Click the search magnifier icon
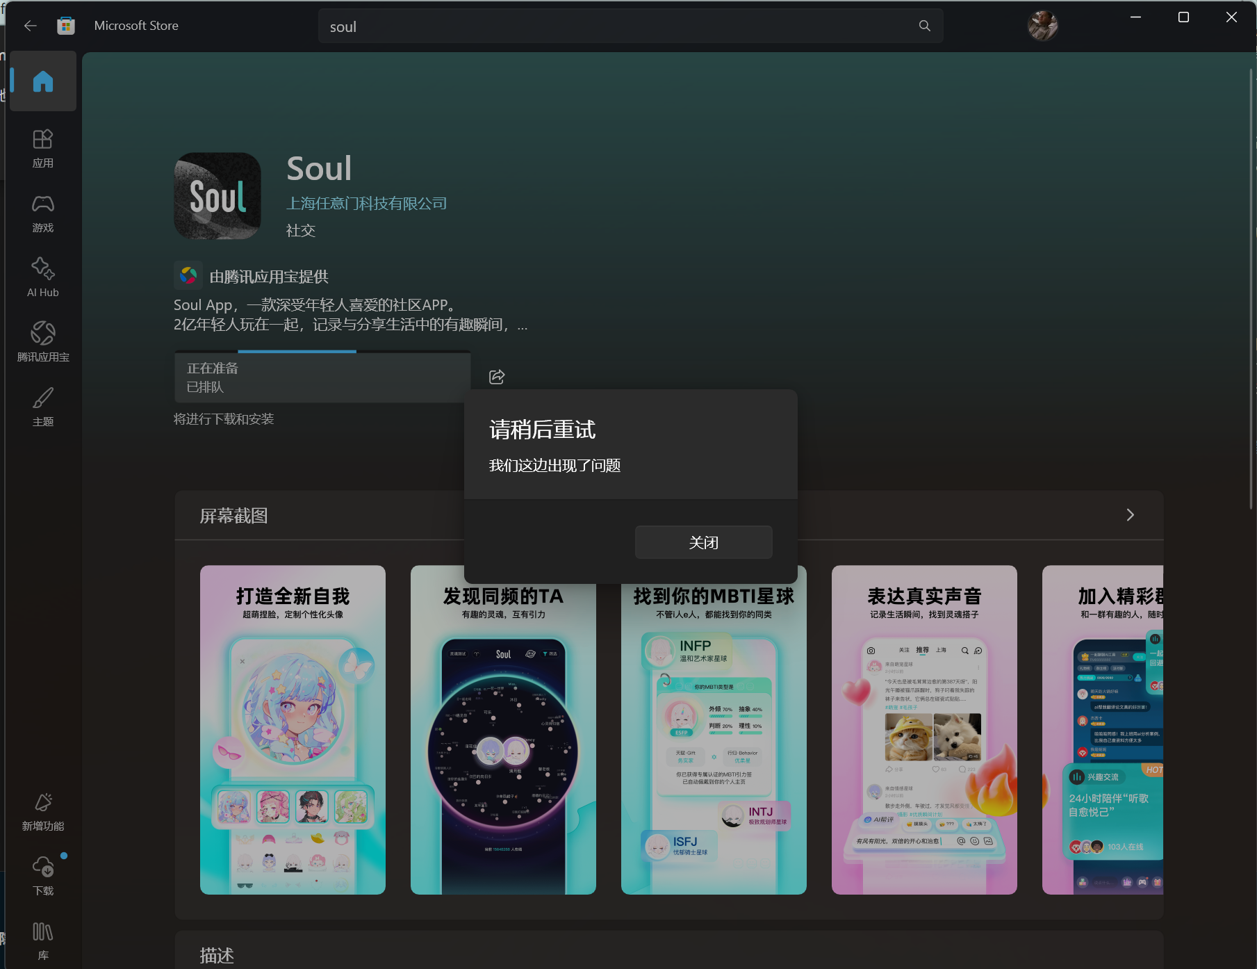This screenshot has width=1257, height=969. pyautogui.click(x=924, y=26)
